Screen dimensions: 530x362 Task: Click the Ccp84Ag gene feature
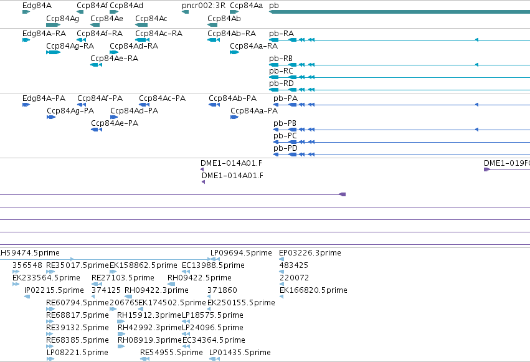[53, 25]
